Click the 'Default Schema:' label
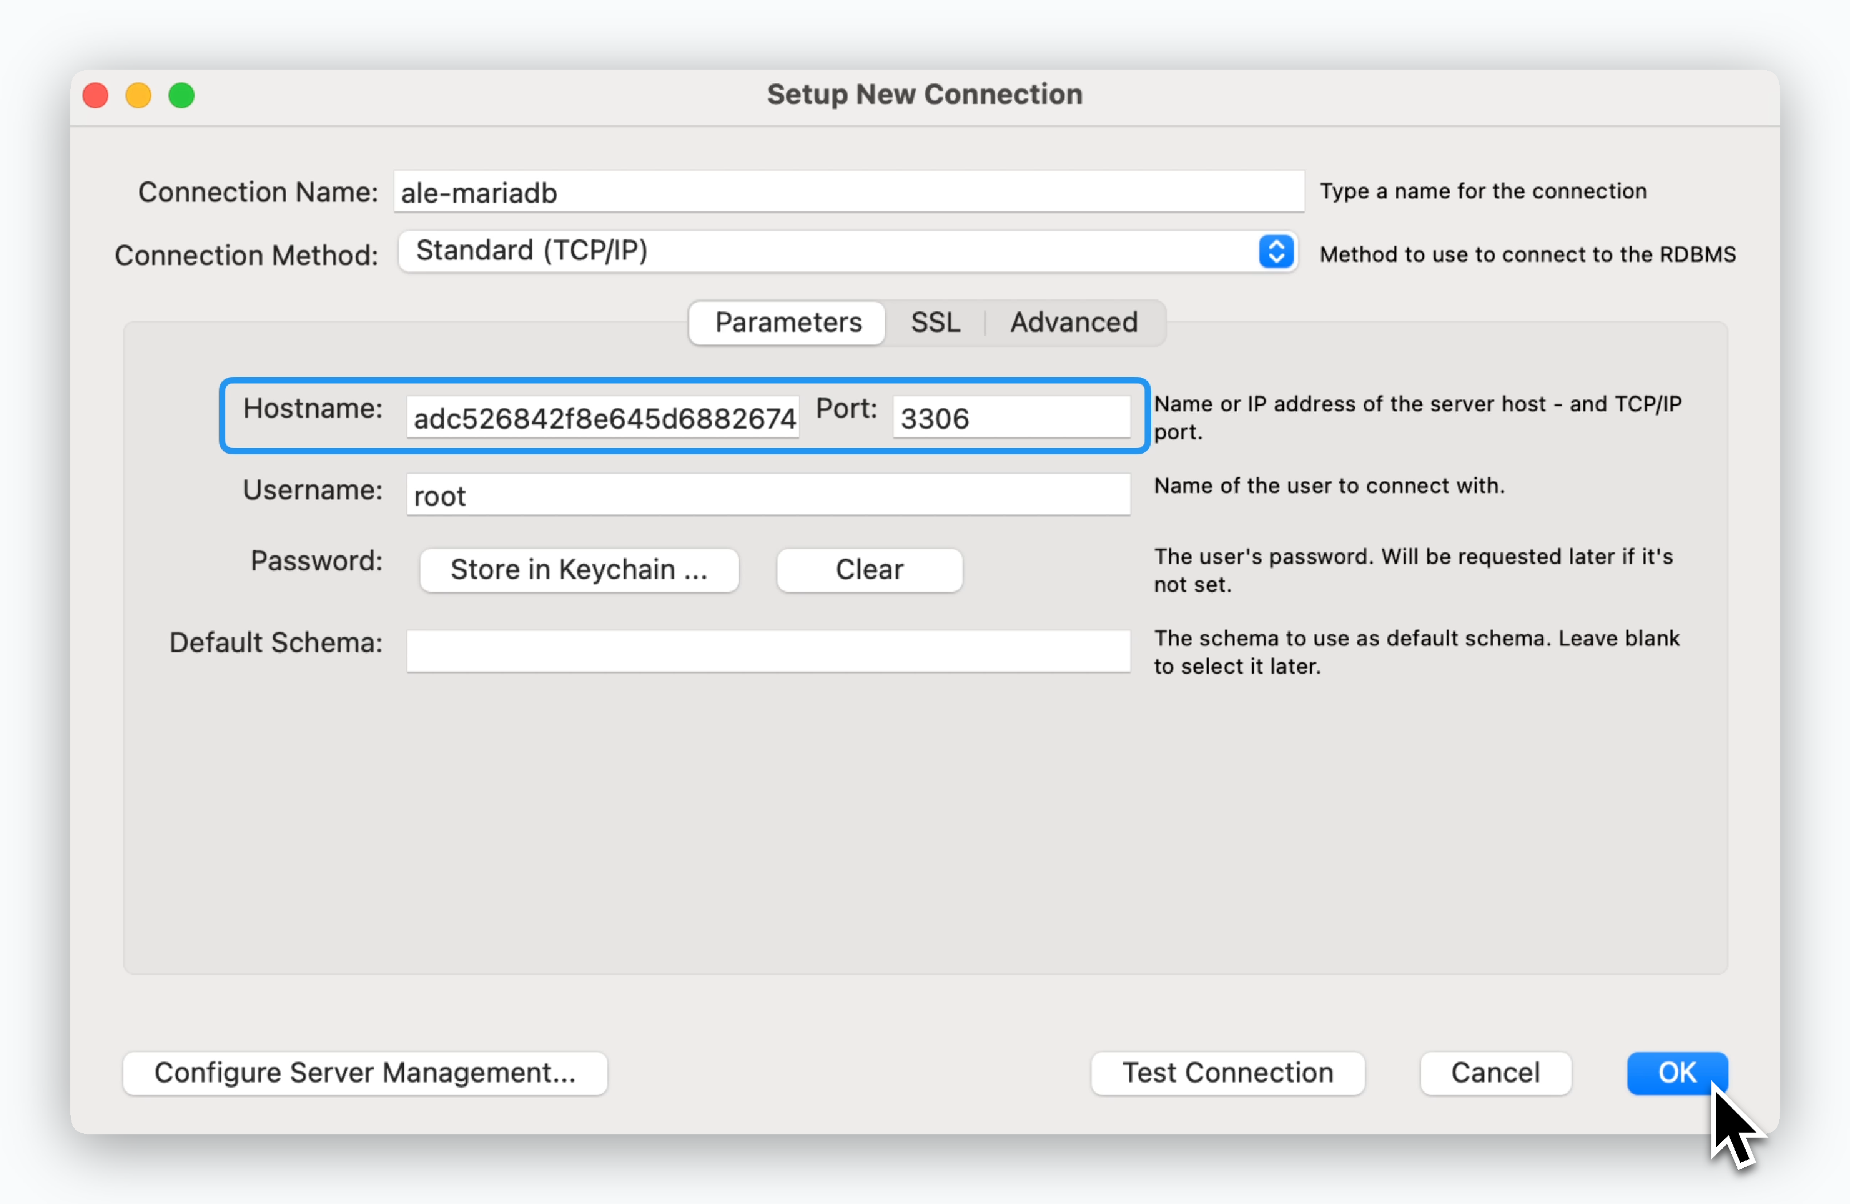 276,642
